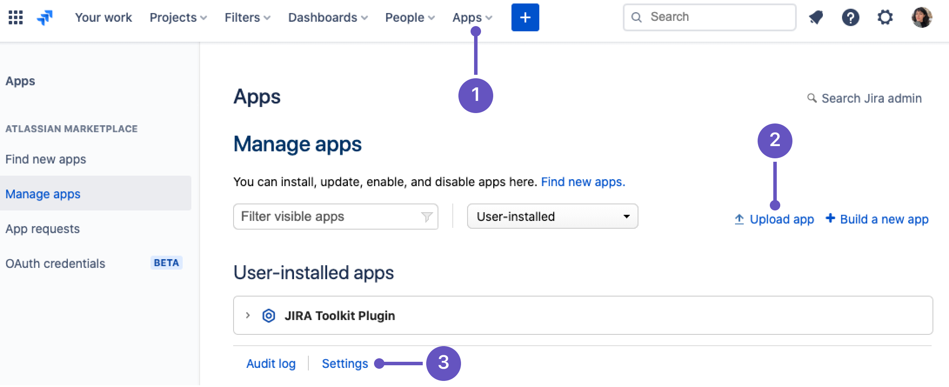Click the JIRA Toolkit Plugin name
The image size is (949, 387).
pyautogui.click(x=340, y=316)
